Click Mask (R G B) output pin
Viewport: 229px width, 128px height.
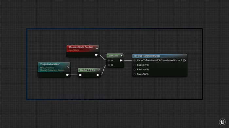click(98, 75)
